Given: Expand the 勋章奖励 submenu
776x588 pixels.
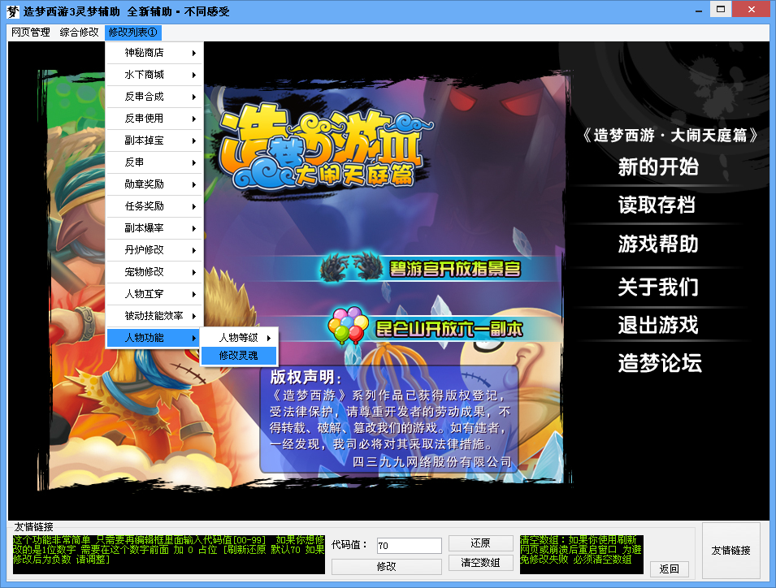Looking at the screenshot, I should pyautogui.click(x=154, y=184).
